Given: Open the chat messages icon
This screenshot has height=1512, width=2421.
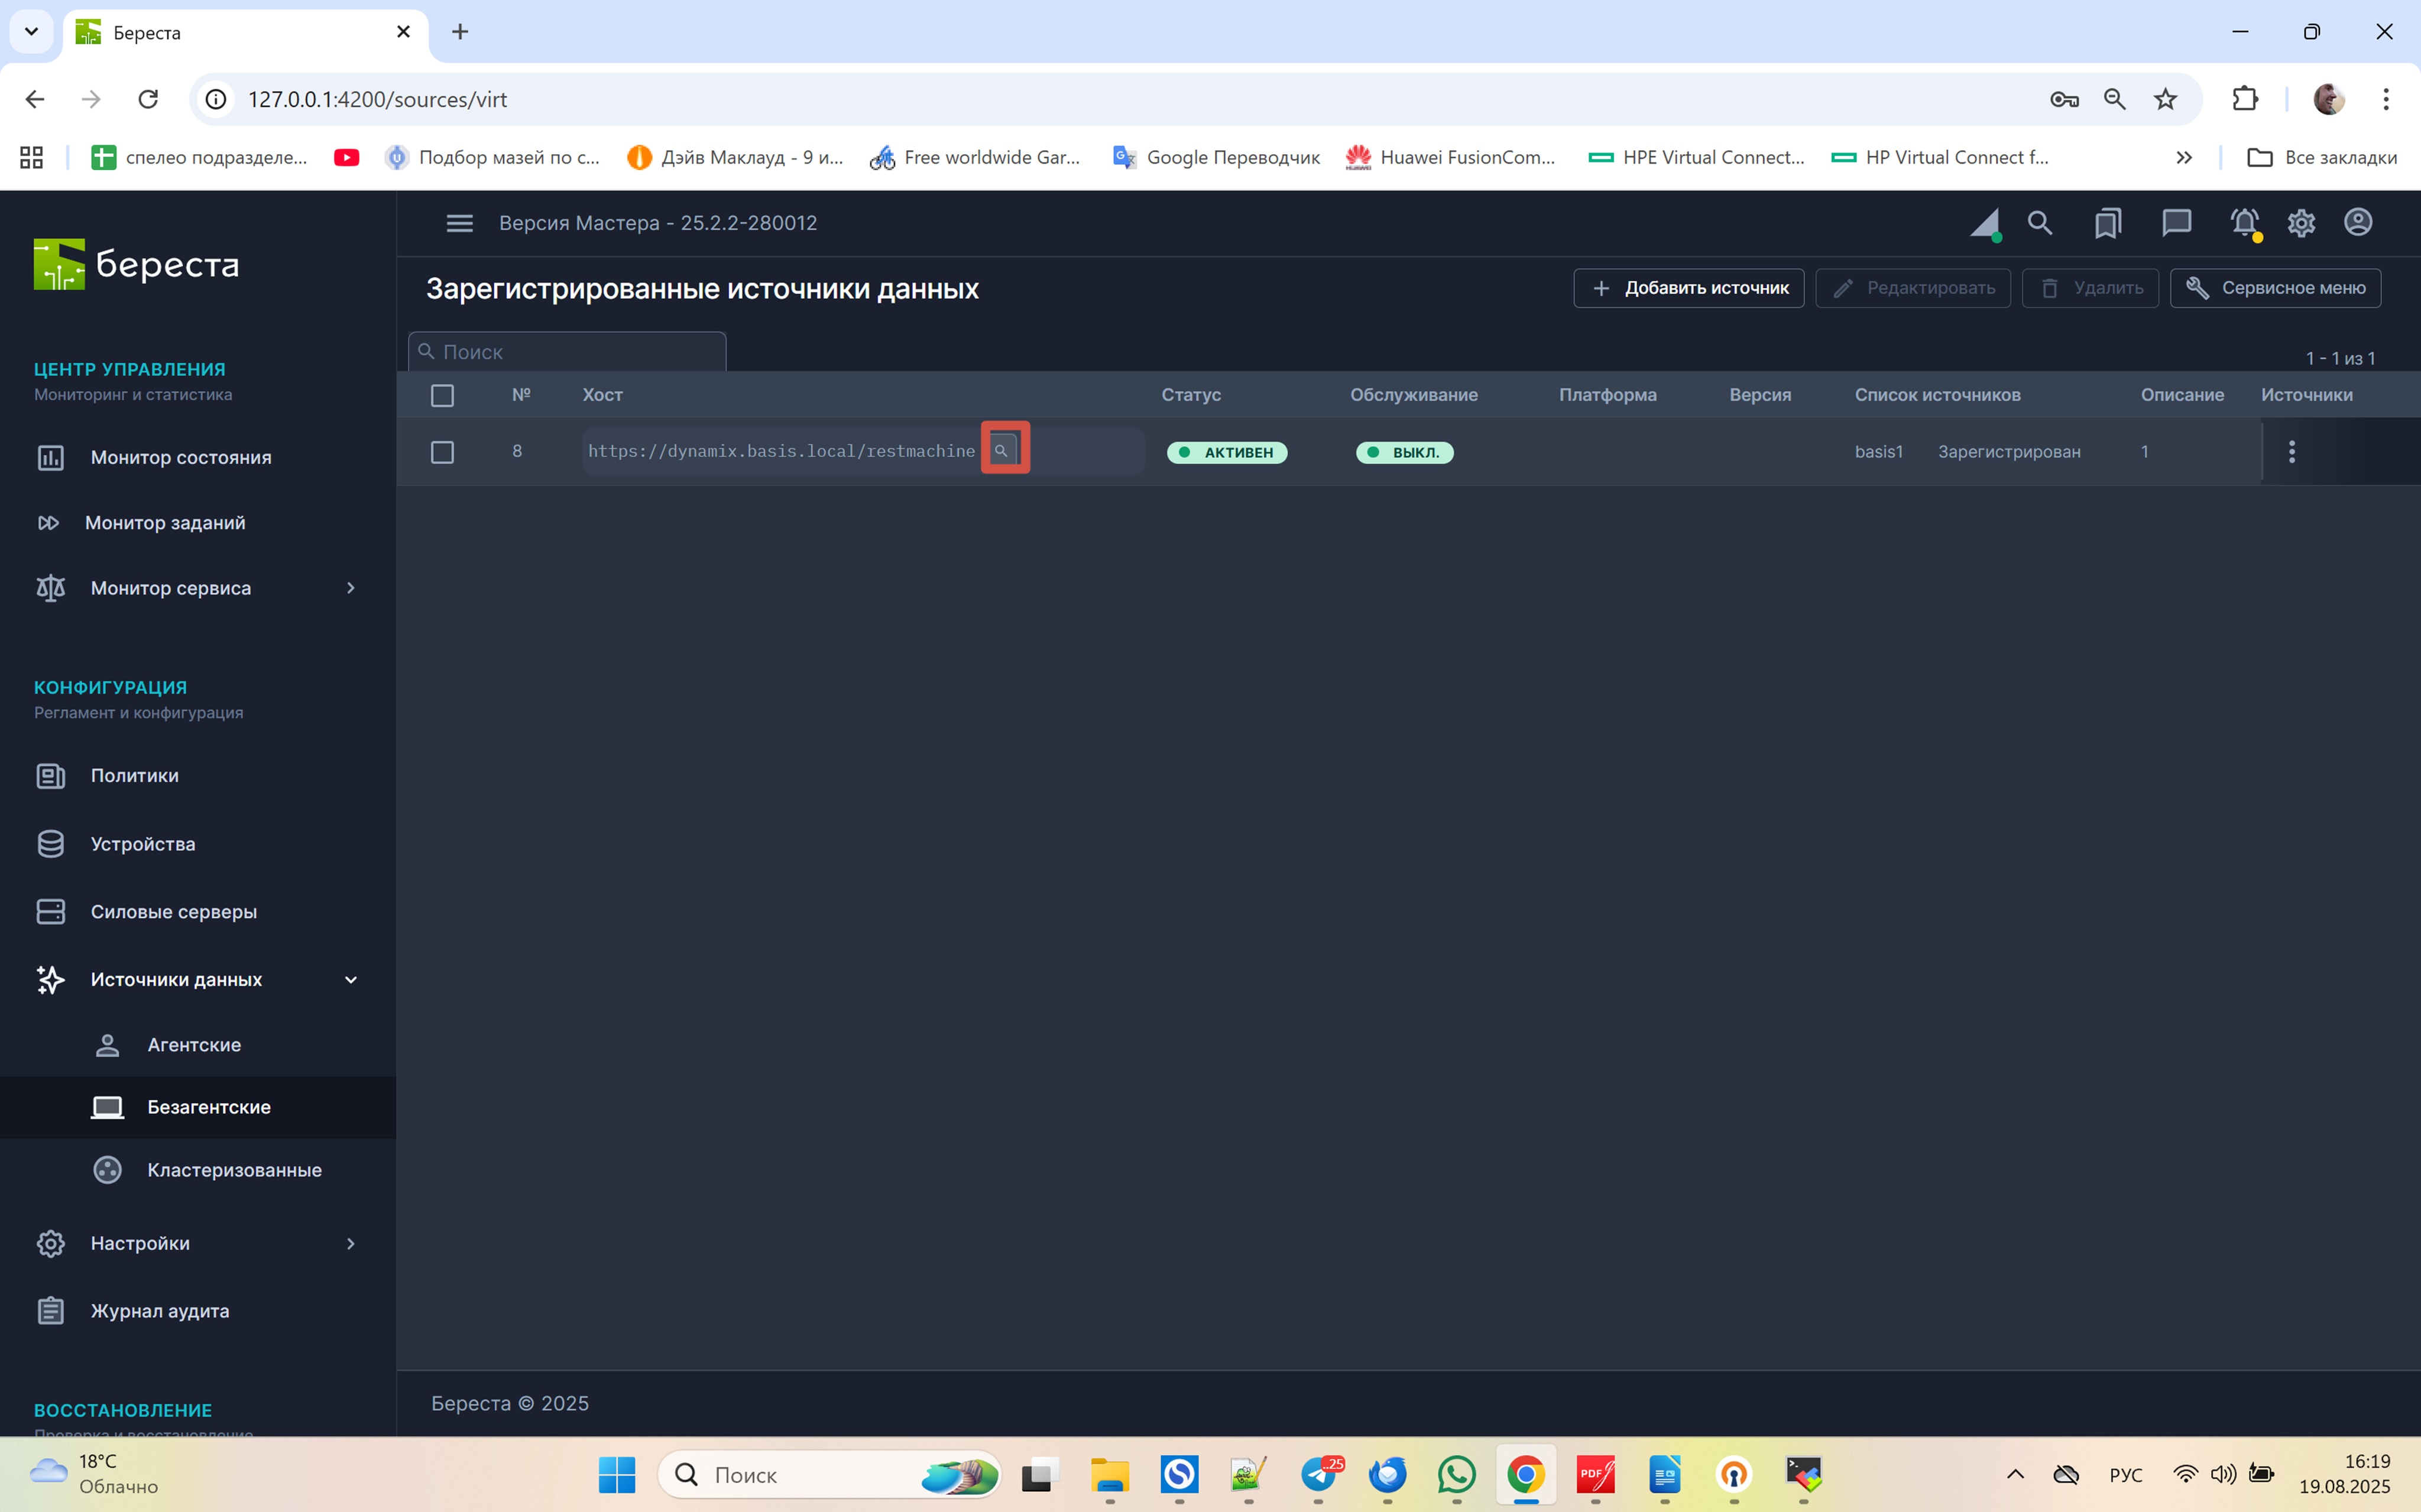Looking at the screenshot, I should (2176, 222).
